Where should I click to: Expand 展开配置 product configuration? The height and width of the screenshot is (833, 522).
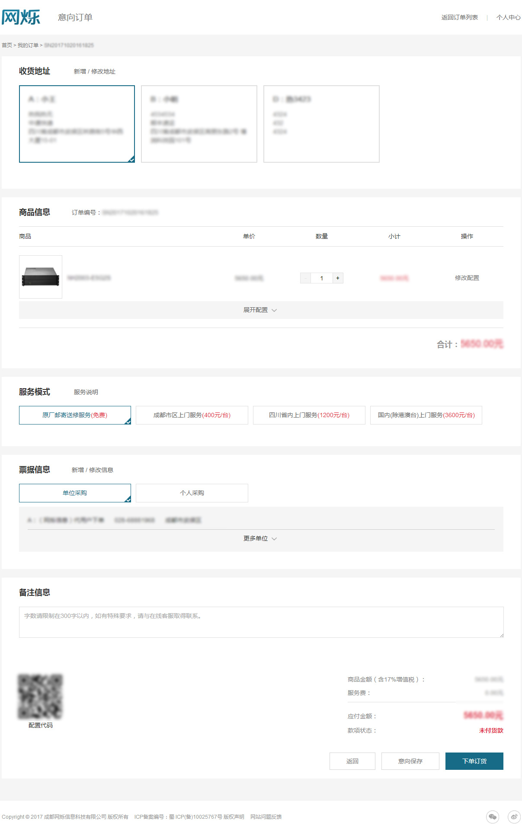(260, 310)
